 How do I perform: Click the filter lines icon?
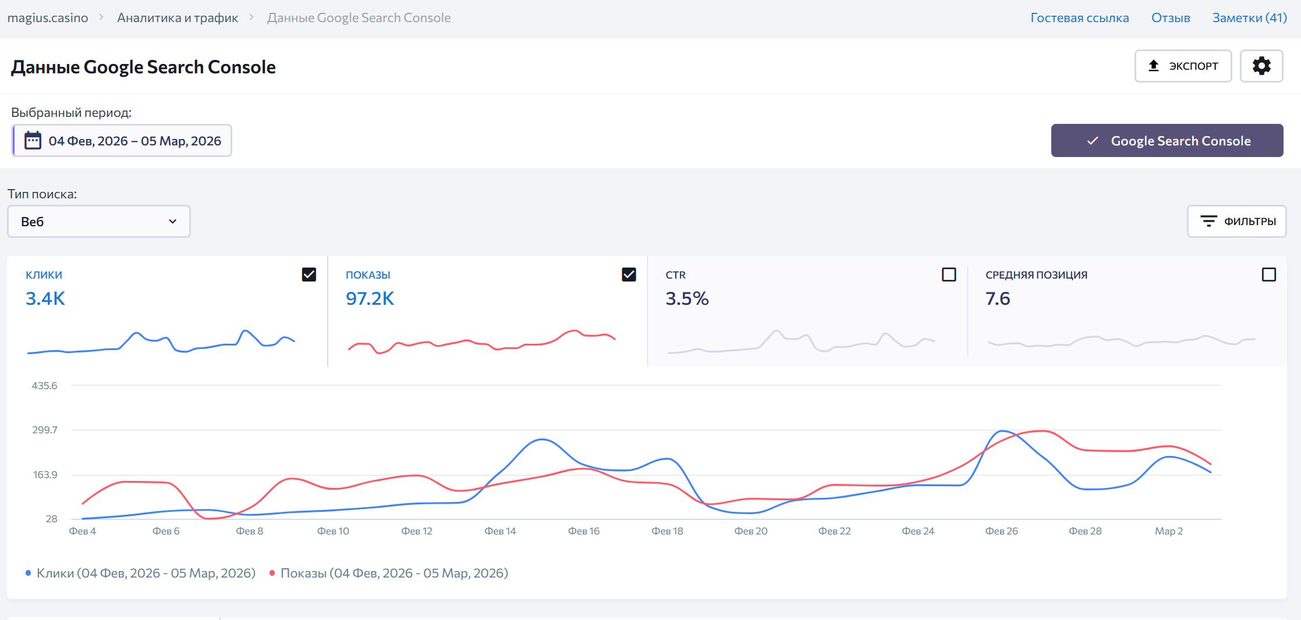tap(1208, 221)
